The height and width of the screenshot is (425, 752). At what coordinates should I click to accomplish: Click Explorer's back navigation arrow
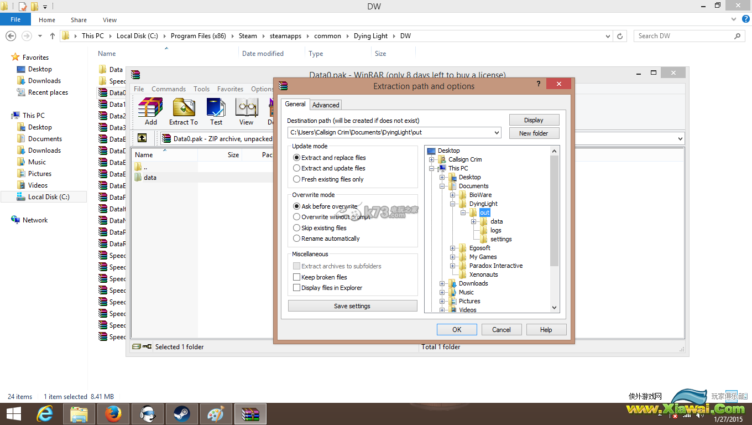click(11, 36)
